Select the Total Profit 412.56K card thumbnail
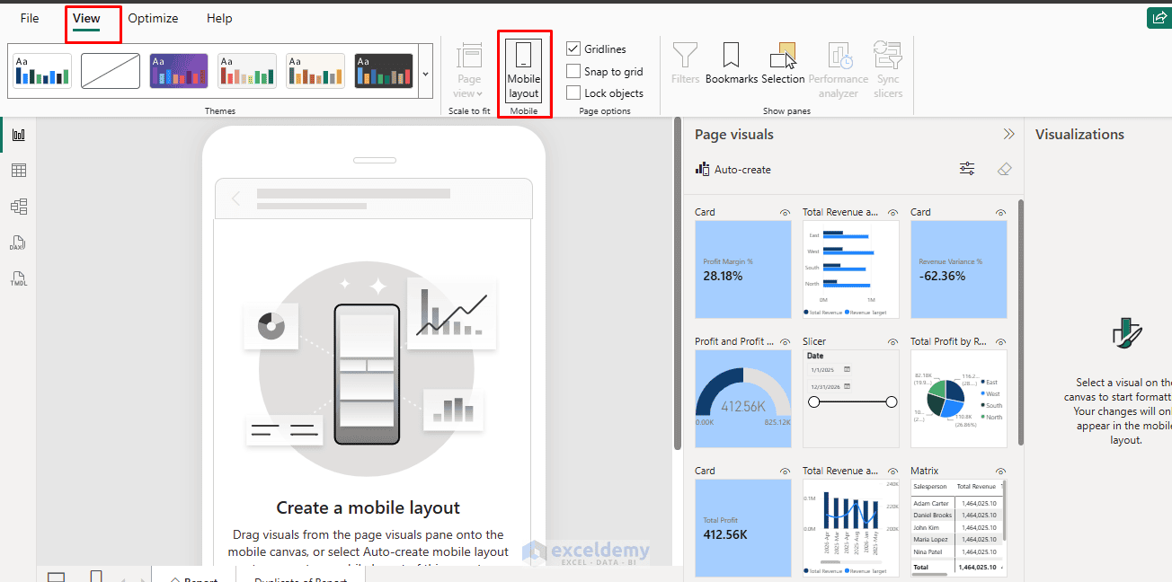Screen dimensions: 1172x582 coord(743,528)
